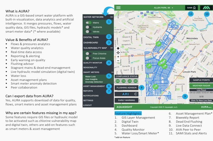Turn on the Focus Areas switch

(88, 58)
